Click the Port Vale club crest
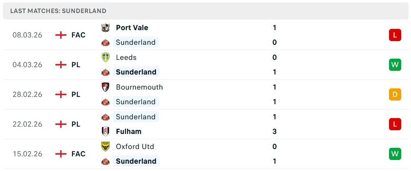The width and height of the screenshot is (411, 171). 105,28
